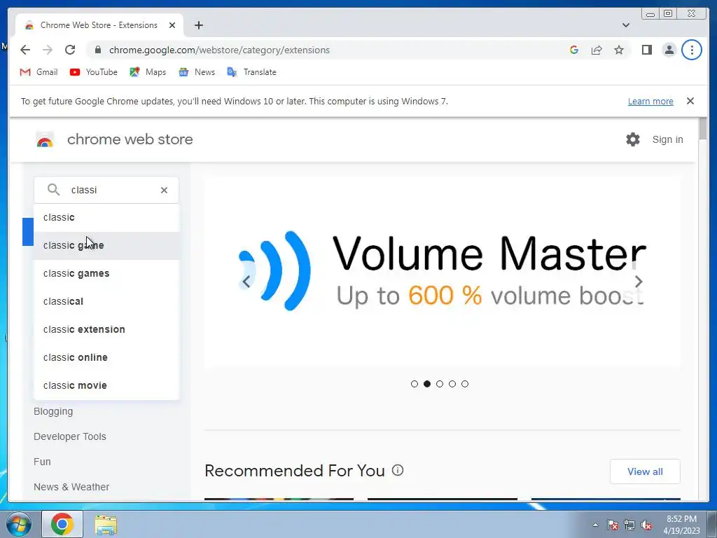The image size is (717, 538).
Task: Open the News bookmark
Action: pos(197,72)
